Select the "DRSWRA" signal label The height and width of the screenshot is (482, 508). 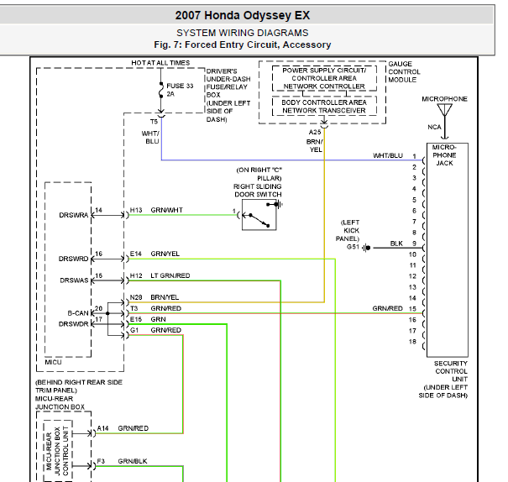74,215
